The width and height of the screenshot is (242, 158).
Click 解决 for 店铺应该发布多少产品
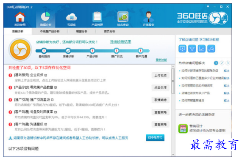point(227,93)
